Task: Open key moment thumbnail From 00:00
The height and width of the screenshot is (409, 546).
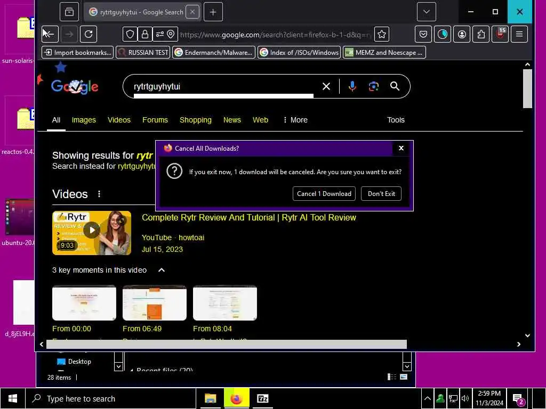Action: pos(84,303)
